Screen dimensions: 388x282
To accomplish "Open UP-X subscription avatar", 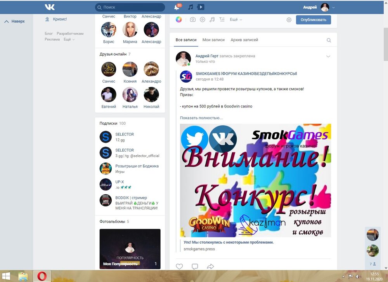I will pos(106,184).
